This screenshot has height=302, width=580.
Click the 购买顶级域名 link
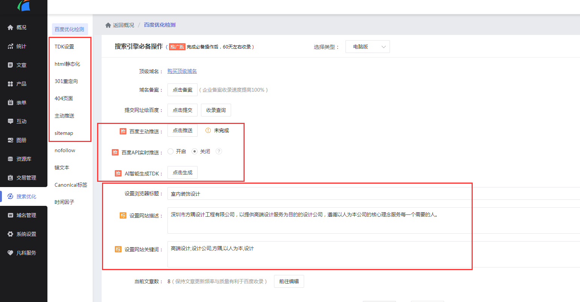(182, 71)
